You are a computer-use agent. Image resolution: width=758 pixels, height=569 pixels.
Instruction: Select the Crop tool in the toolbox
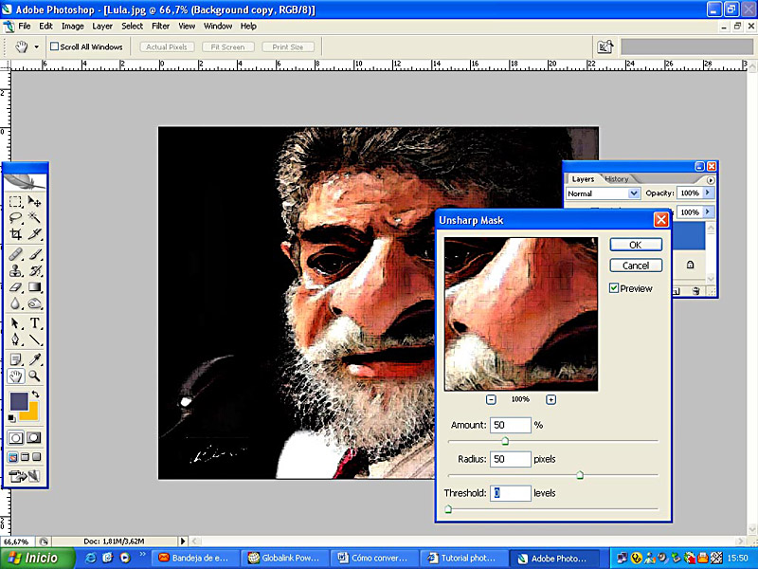(16, 233)
